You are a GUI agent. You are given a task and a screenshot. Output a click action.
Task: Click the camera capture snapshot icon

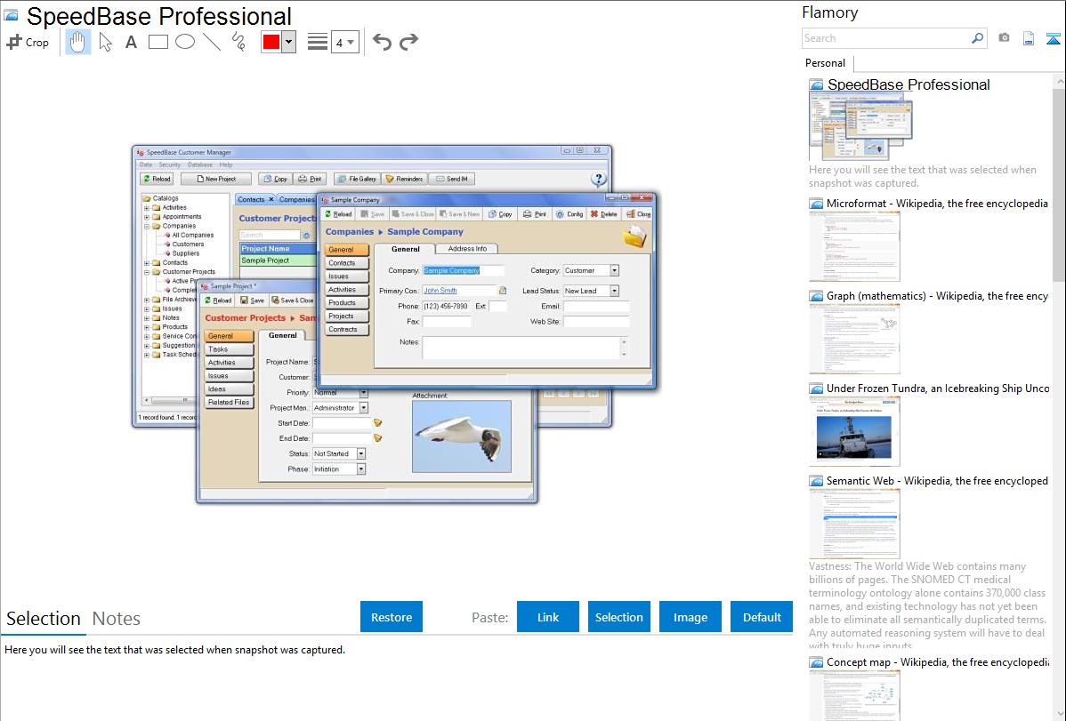tap(1004, 38)
